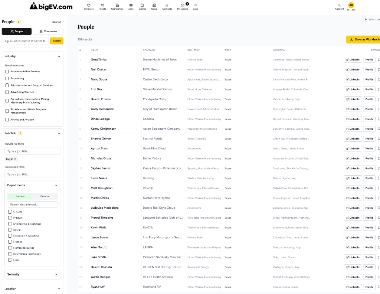Click the bigEV.com logo

coord(51,6)
